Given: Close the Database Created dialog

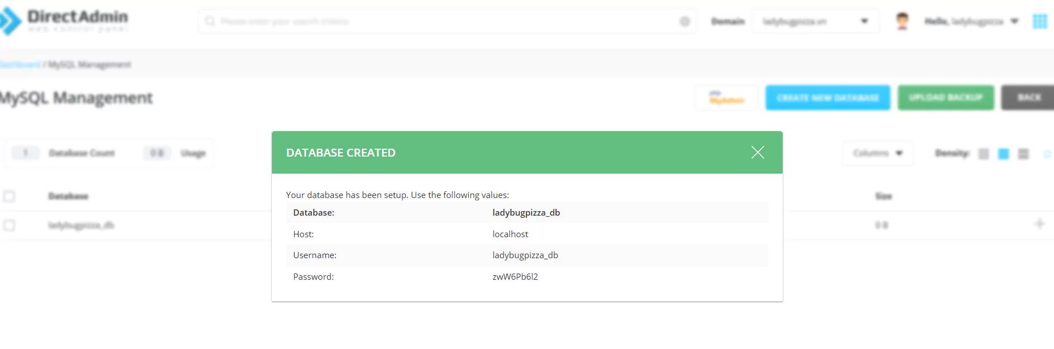Looking at the screenshot, I should tap(758, 152).
